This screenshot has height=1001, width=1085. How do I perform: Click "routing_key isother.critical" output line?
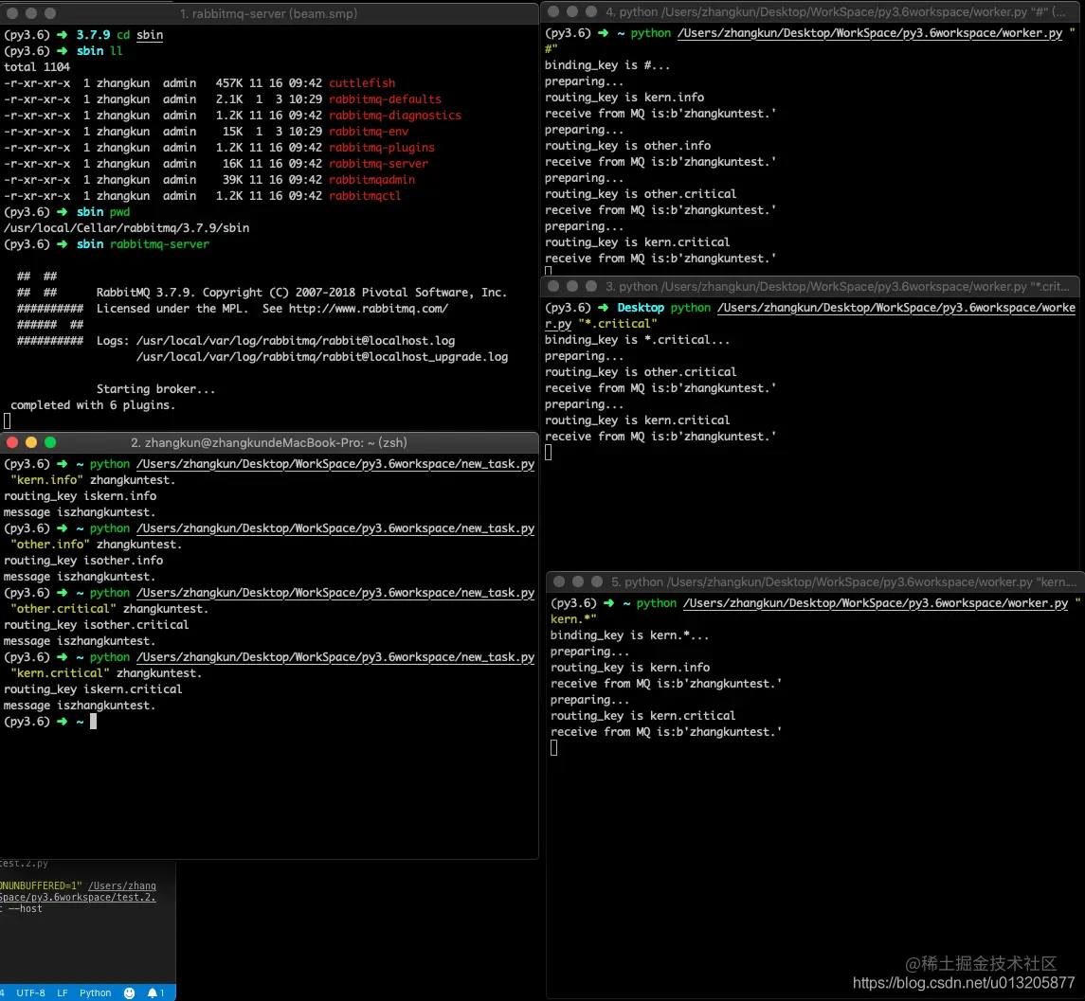97,625
